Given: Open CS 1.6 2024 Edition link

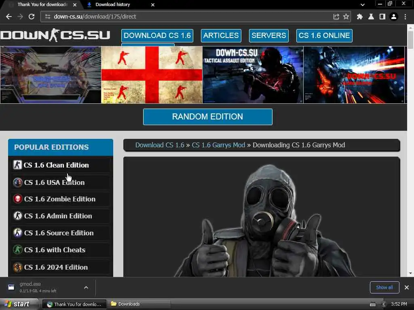Looking at the screenshot, I should [x=56, y=267].
